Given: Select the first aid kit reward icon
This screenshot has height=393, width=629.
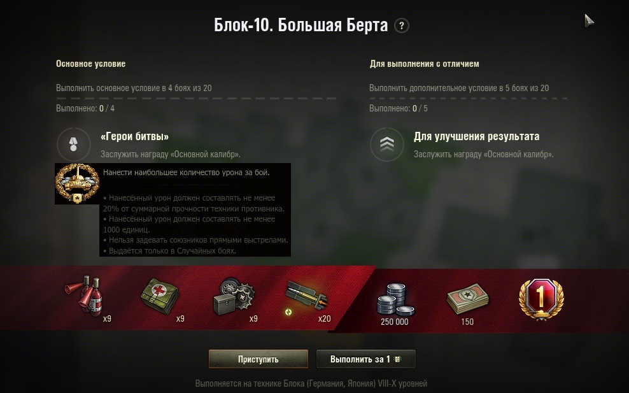Looking at the screenshot, I should tap(160, 297).
